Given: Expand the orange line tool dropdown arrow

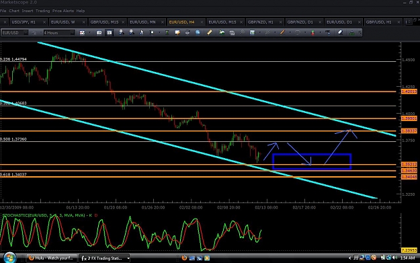Looking at the screenshot, I should 290,32.
